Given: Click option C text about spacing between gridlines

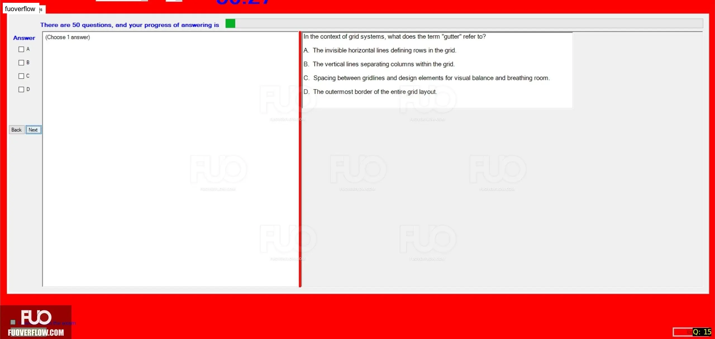Looking at the screenshot, I should pyautogui.click(x=426, y=78).
